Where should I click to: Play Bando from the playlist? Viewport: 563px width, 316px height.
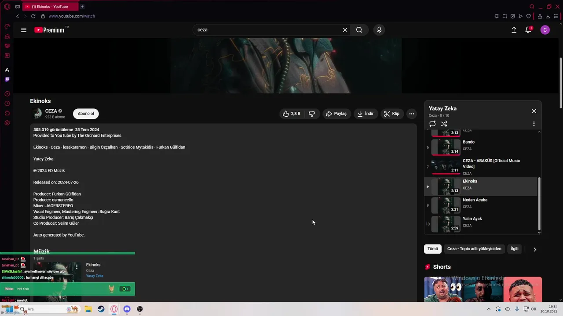[481, 147]
